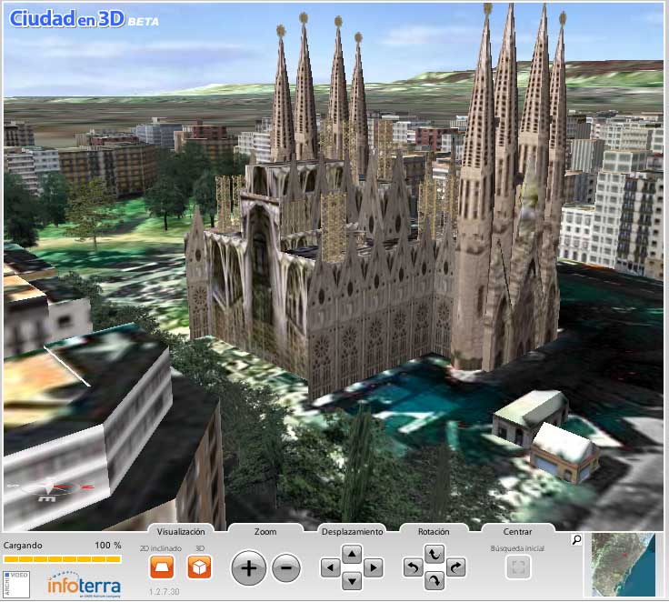Click the version number '1.2.7.30'
This screenshot has width=669, height=602.
point(165,592)
